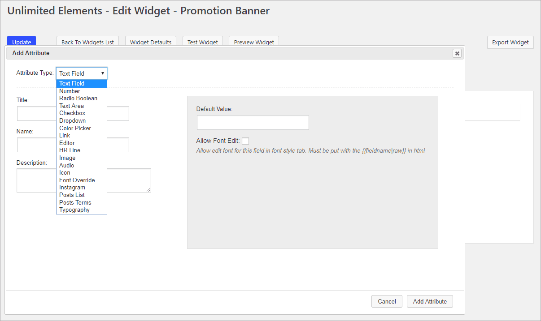Viewport: 541px width, 321px height.
Task: Select Editor attribute type
Action: [x=82, y=143]
